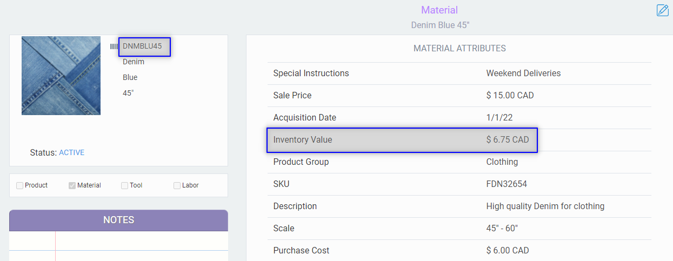Click the Purchase Cost row
The width and height of the screenshot is (673, 261).
point(459,251)
